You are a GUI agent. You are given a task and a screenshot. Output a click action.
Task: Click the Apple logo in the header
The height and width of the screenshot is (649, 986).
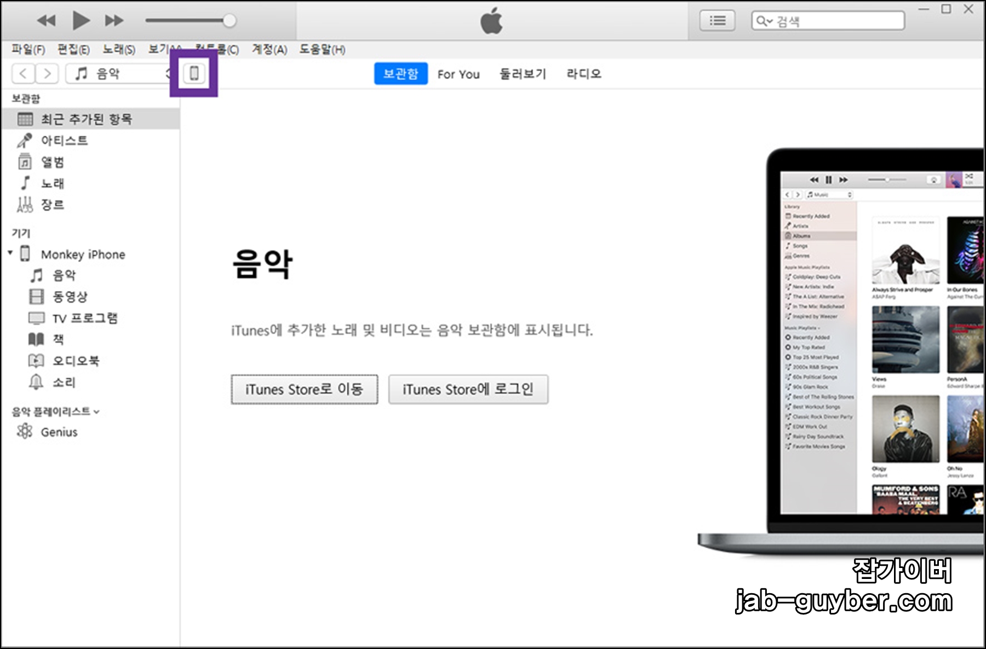[491, 21]
